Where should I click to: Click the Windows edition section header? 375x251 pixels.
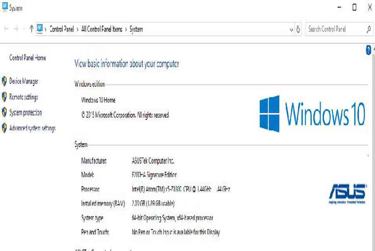[90, 84]
